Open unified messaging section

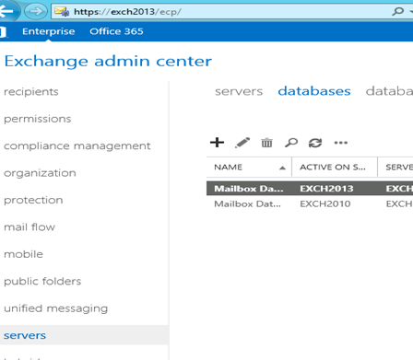(x=56, y=308)
